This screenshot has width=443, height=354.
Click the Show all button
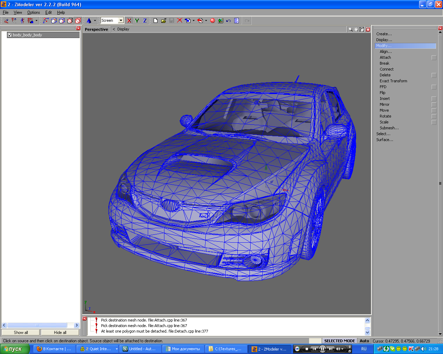tap(21, 332)
